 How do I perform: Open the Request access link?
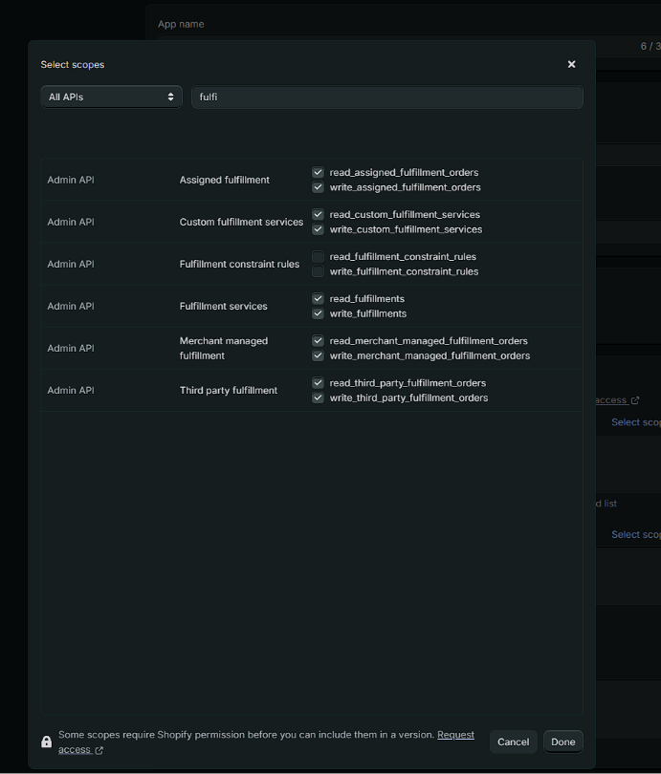pyautogui.click(x=455, y=734)
